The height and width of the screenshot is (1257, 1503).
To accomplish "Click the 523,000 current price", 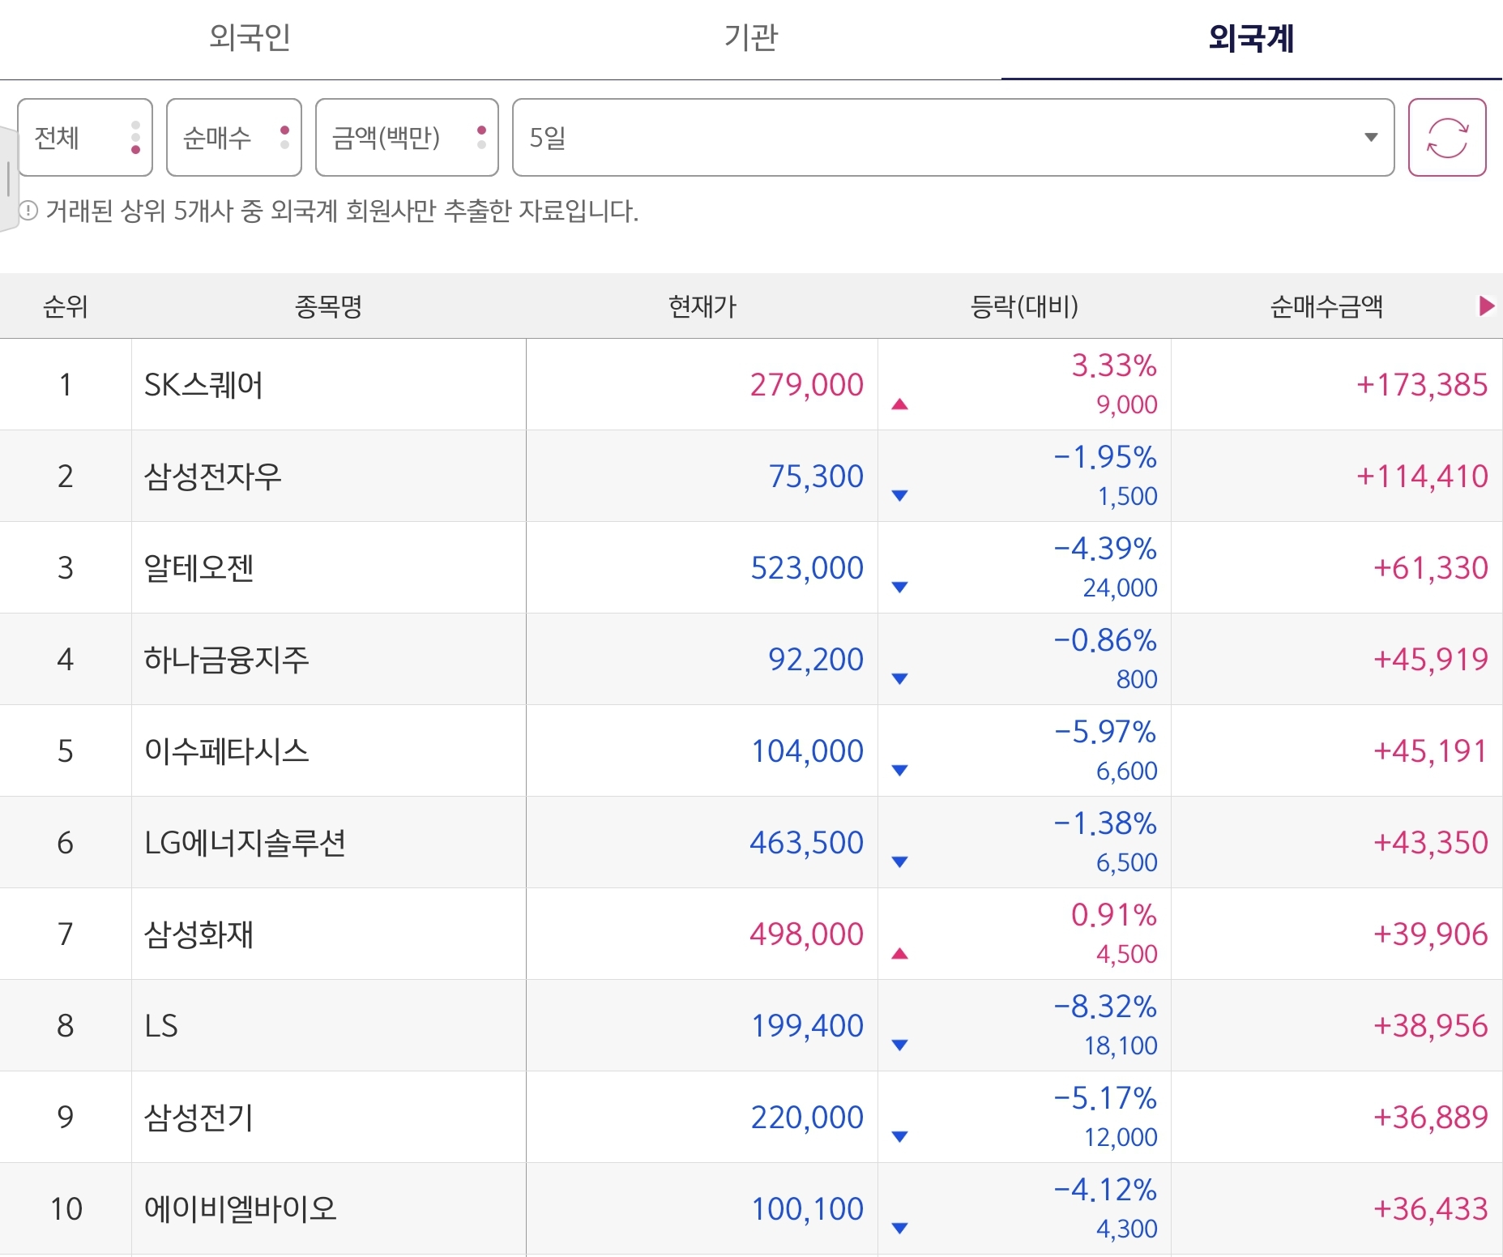I will (x=806, y=568).
